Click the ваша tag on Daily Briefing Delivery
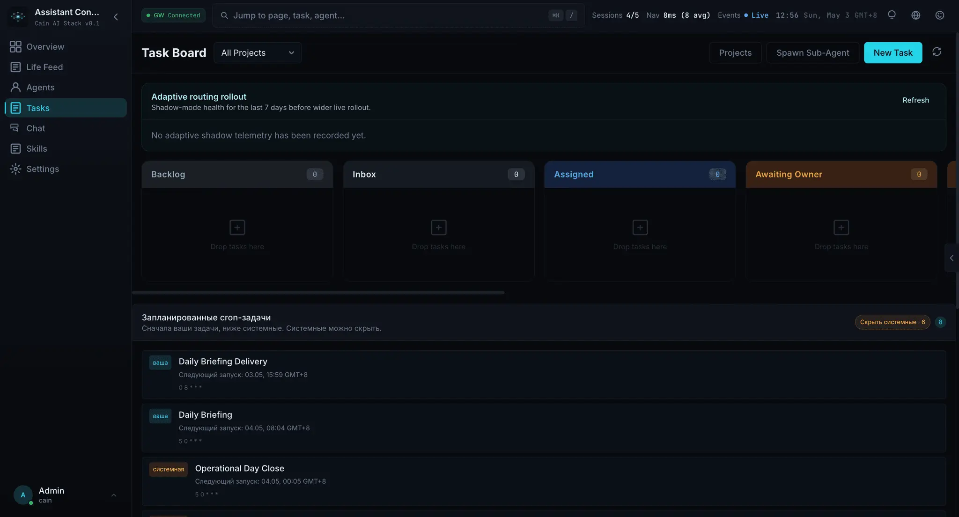Viewport: 959px width, 517px height. pos(160,362)
